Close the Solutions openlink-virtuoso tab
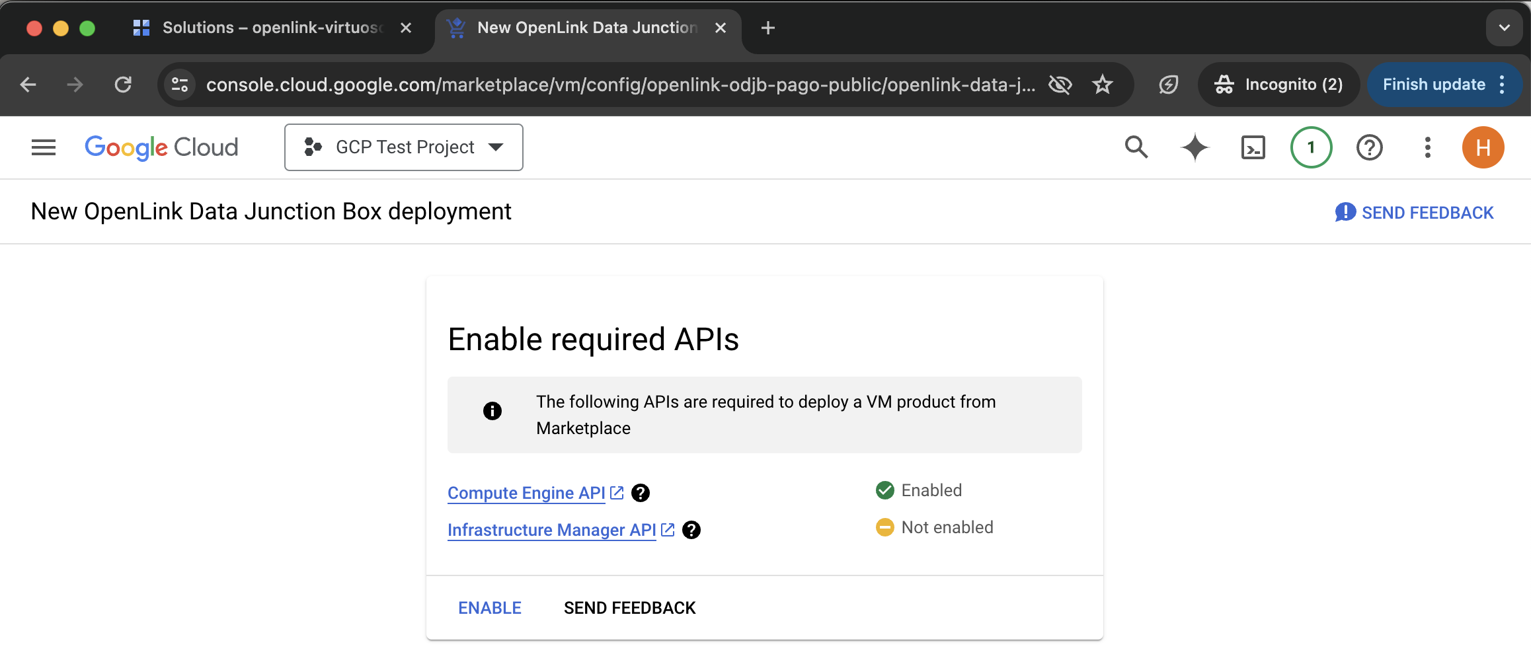 click(x=406, y=28)
